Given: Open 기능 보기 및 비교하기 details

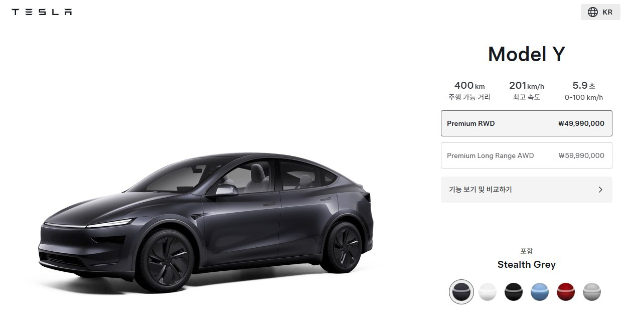Looking at the screenshot, I should (527, 190).
